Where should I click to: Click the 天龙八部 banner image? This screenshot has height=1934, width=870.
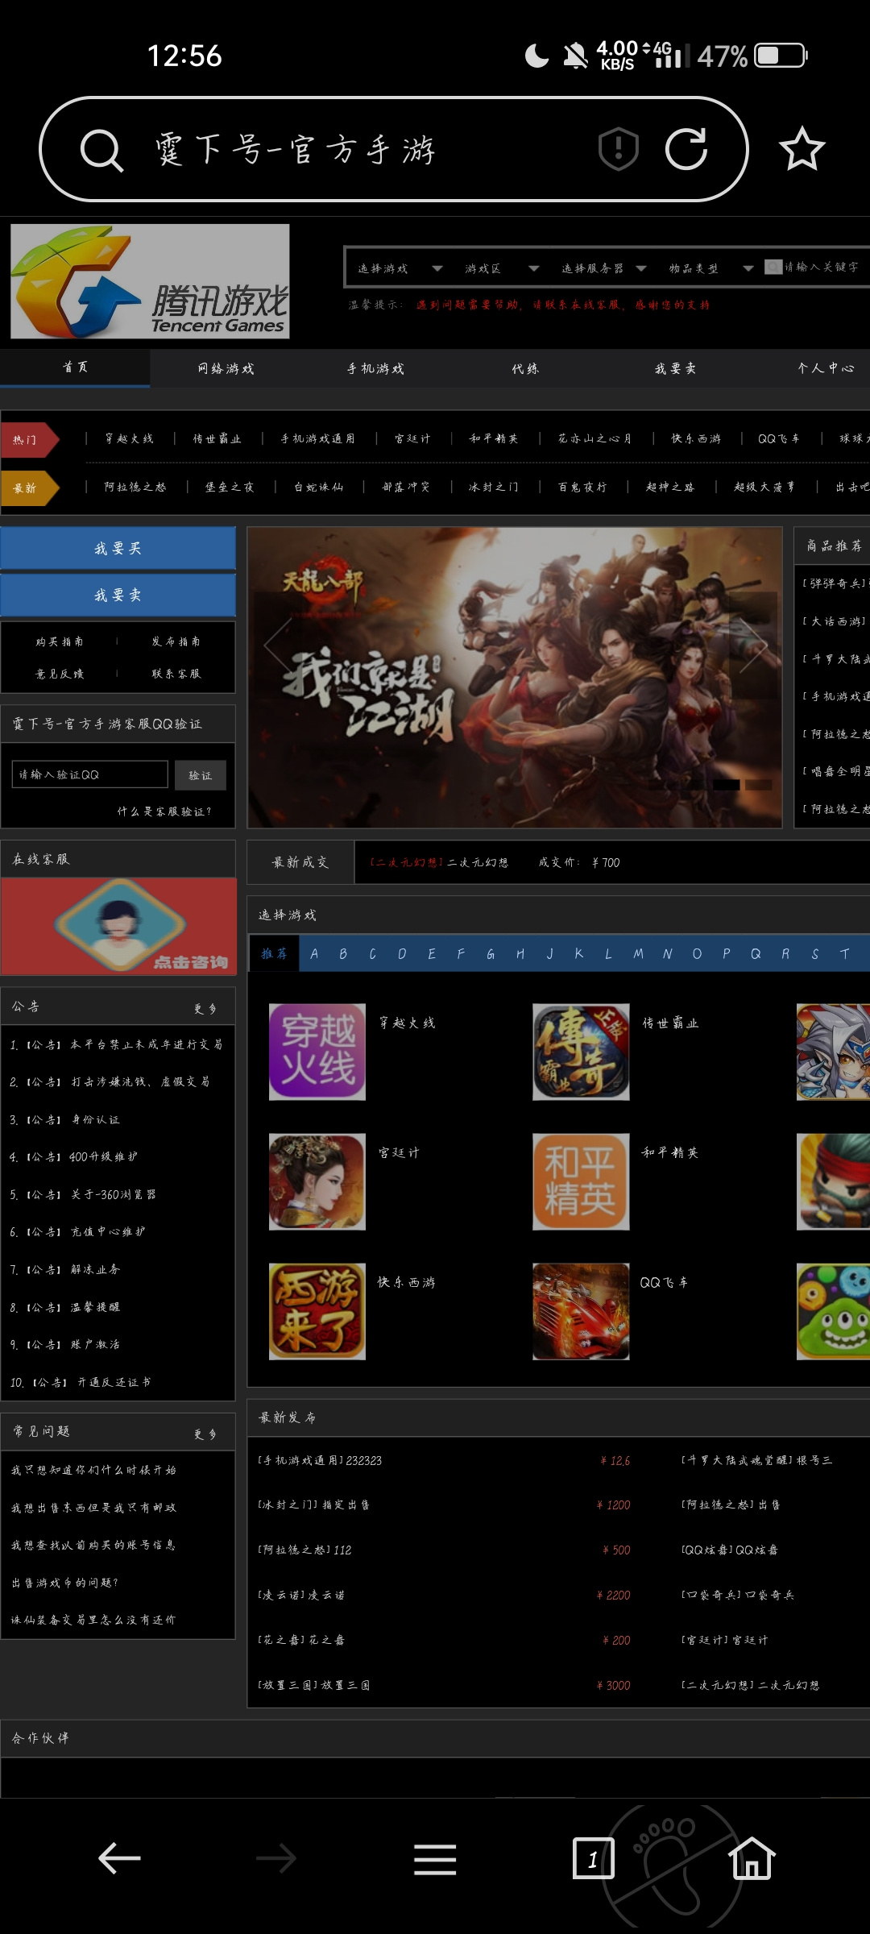pyautogui.click(x=515, y=677)
